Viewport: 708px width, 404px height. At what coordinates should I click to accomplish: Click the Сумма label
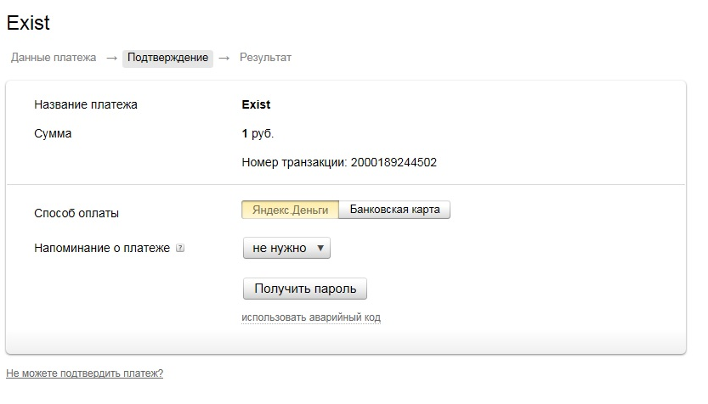pyautogui.click(x=53, y=133)
